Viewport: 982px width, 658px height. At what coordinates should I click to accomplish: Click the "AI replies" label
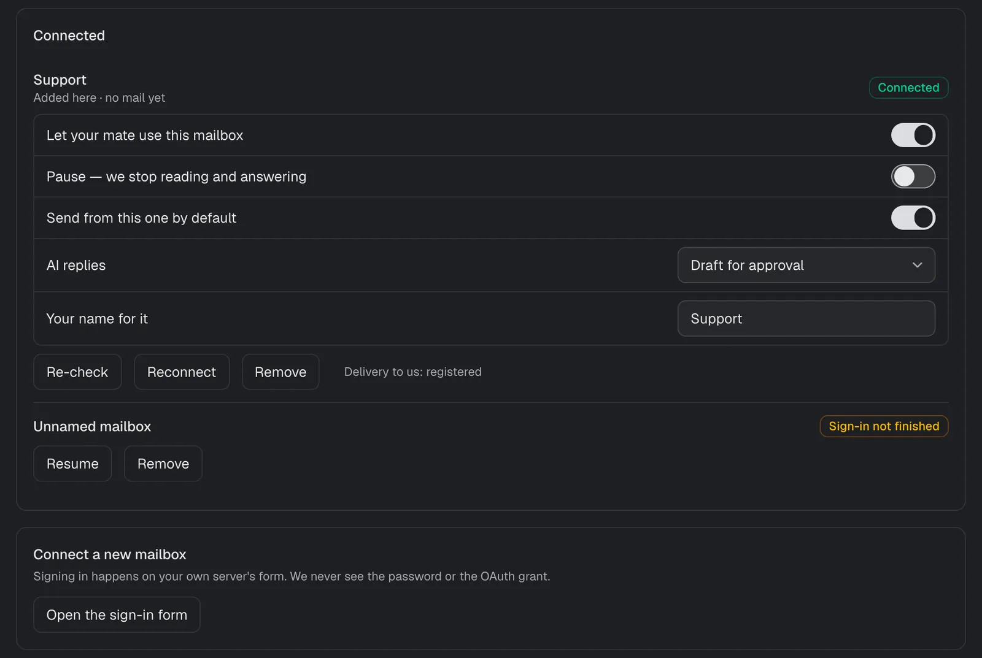pos(76,266)
